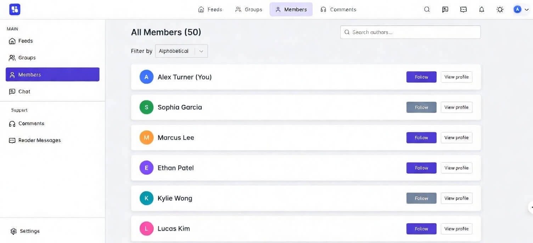Click Marcus Lee's orange avatar
This screenshot has width=533, height=243.
(x=146, y=137)
